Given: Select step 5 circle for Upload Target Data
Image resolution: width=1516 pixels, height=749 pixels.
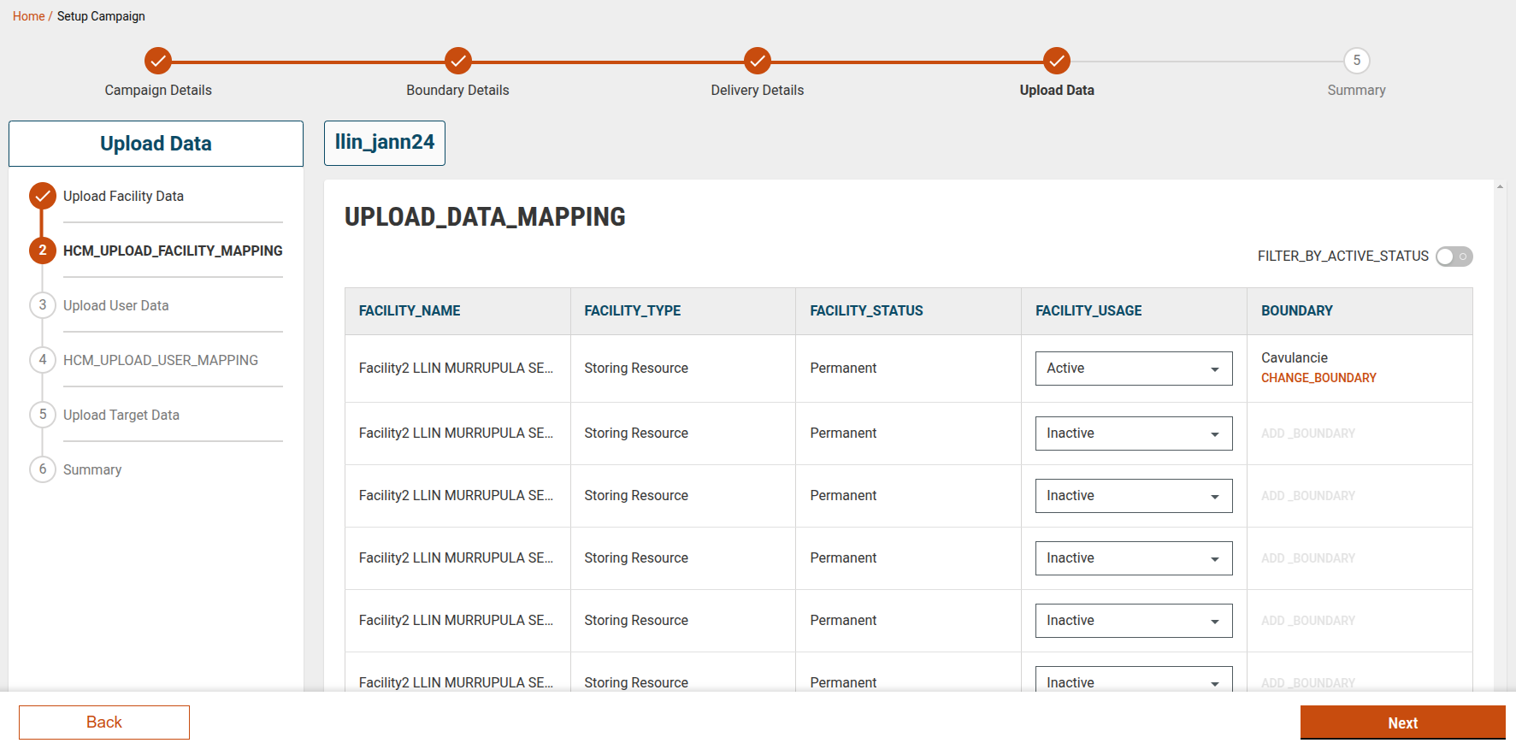Looking at the screenshot, I should click(43, 415).
